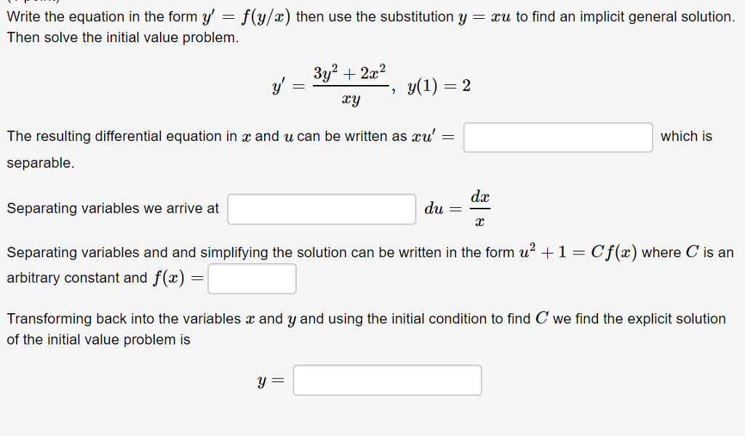This screenshot has height=436, width=745.
Task: Click the f(x) answer box
Action: click(252, 278)
